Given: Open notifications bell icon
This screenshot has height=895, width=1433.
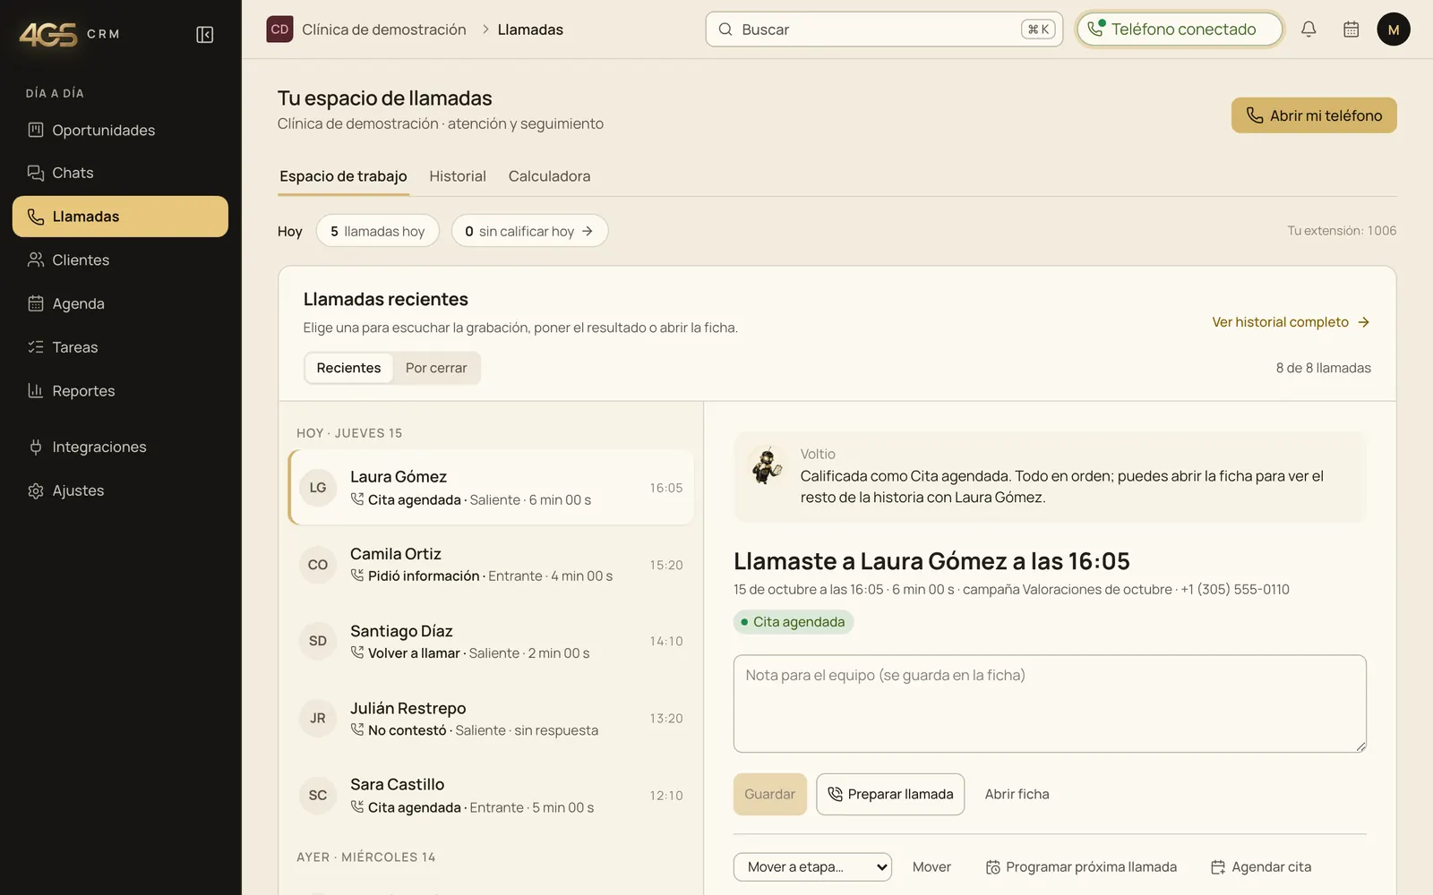Looking at the screenshot, I should tap(1309, 30).
